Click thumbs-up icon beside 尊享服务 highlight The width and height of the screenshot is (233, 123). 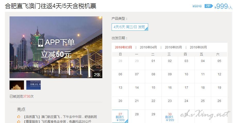[x=19, y=121]
